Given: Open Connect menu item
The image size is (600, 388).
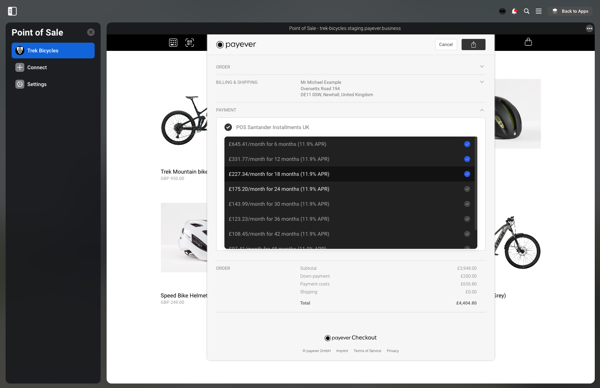Looking at the screenshot, I should 53,67.
